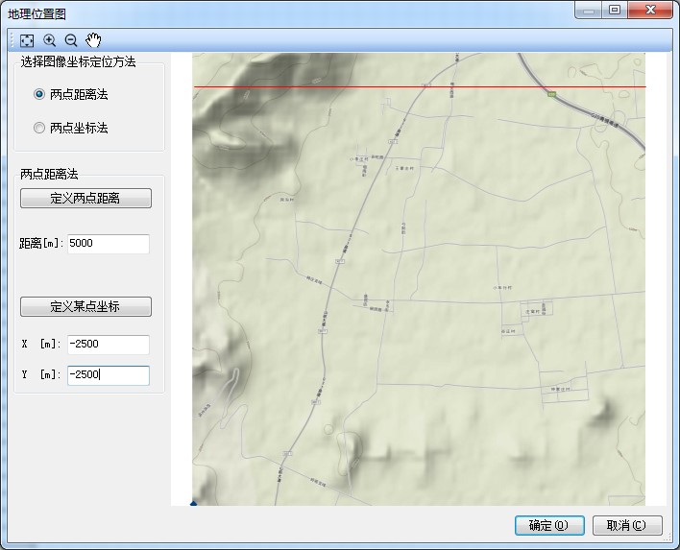This screenshot has width=680, height=550.
Task: Click the red horizontal line on the map
Action: 384,87
